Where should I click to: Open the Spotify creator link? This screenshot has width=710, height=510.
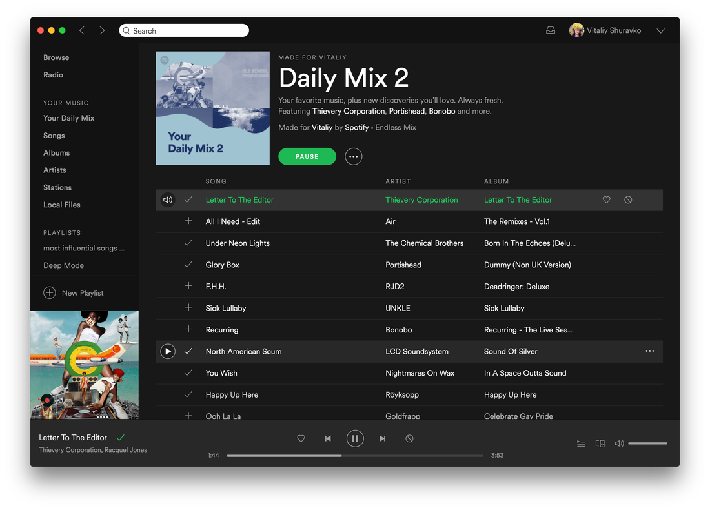[357, 127]
